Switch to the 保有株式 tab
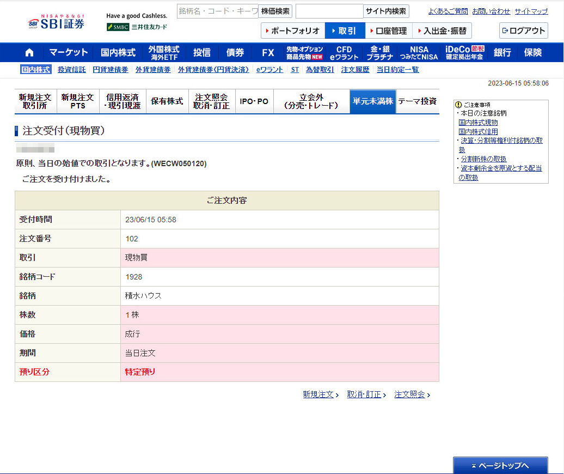 [167, 101]
